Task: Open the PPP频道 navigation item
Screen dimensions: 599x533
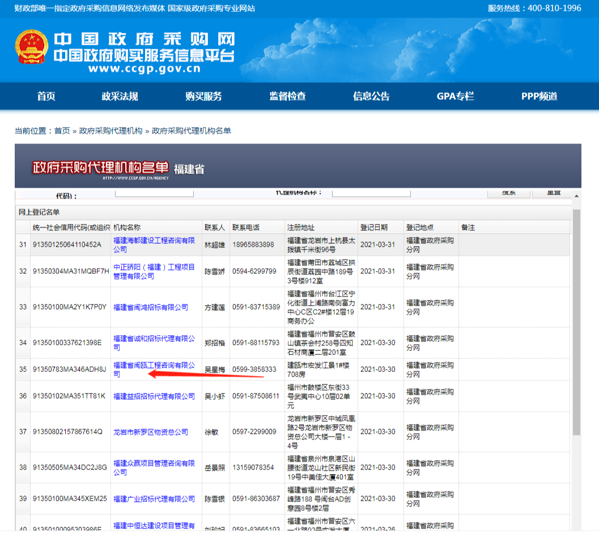Action: pos(539,96)
